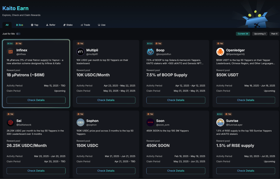Click the Openledger octopus logo icon
This screenshot has width=280, height=179.
tap(220, 52)
